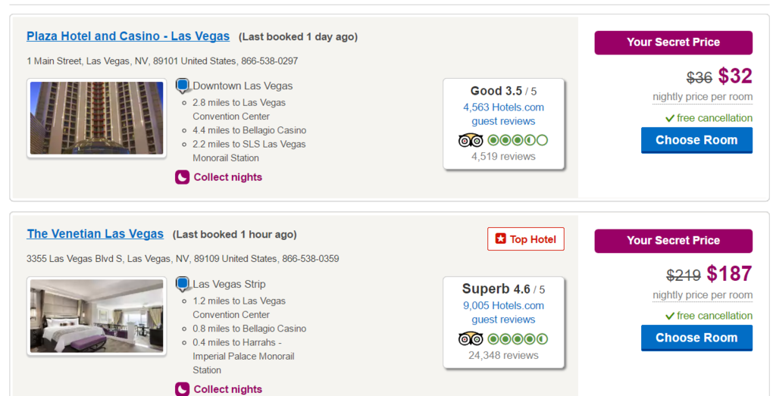Open Plaza Hotel and Casino - Las Vegas link

(x=128, y=36)
